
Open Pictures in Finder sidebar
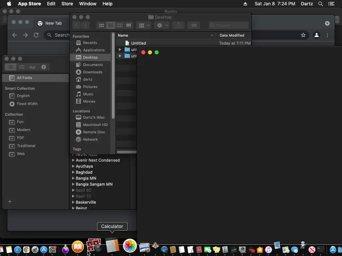coord(90,87)
